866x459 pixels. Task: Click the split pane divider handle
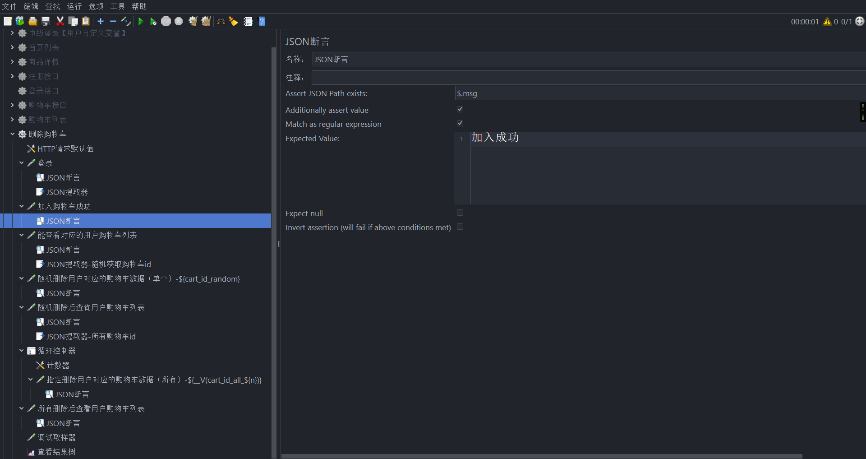(x=279, y=244)
